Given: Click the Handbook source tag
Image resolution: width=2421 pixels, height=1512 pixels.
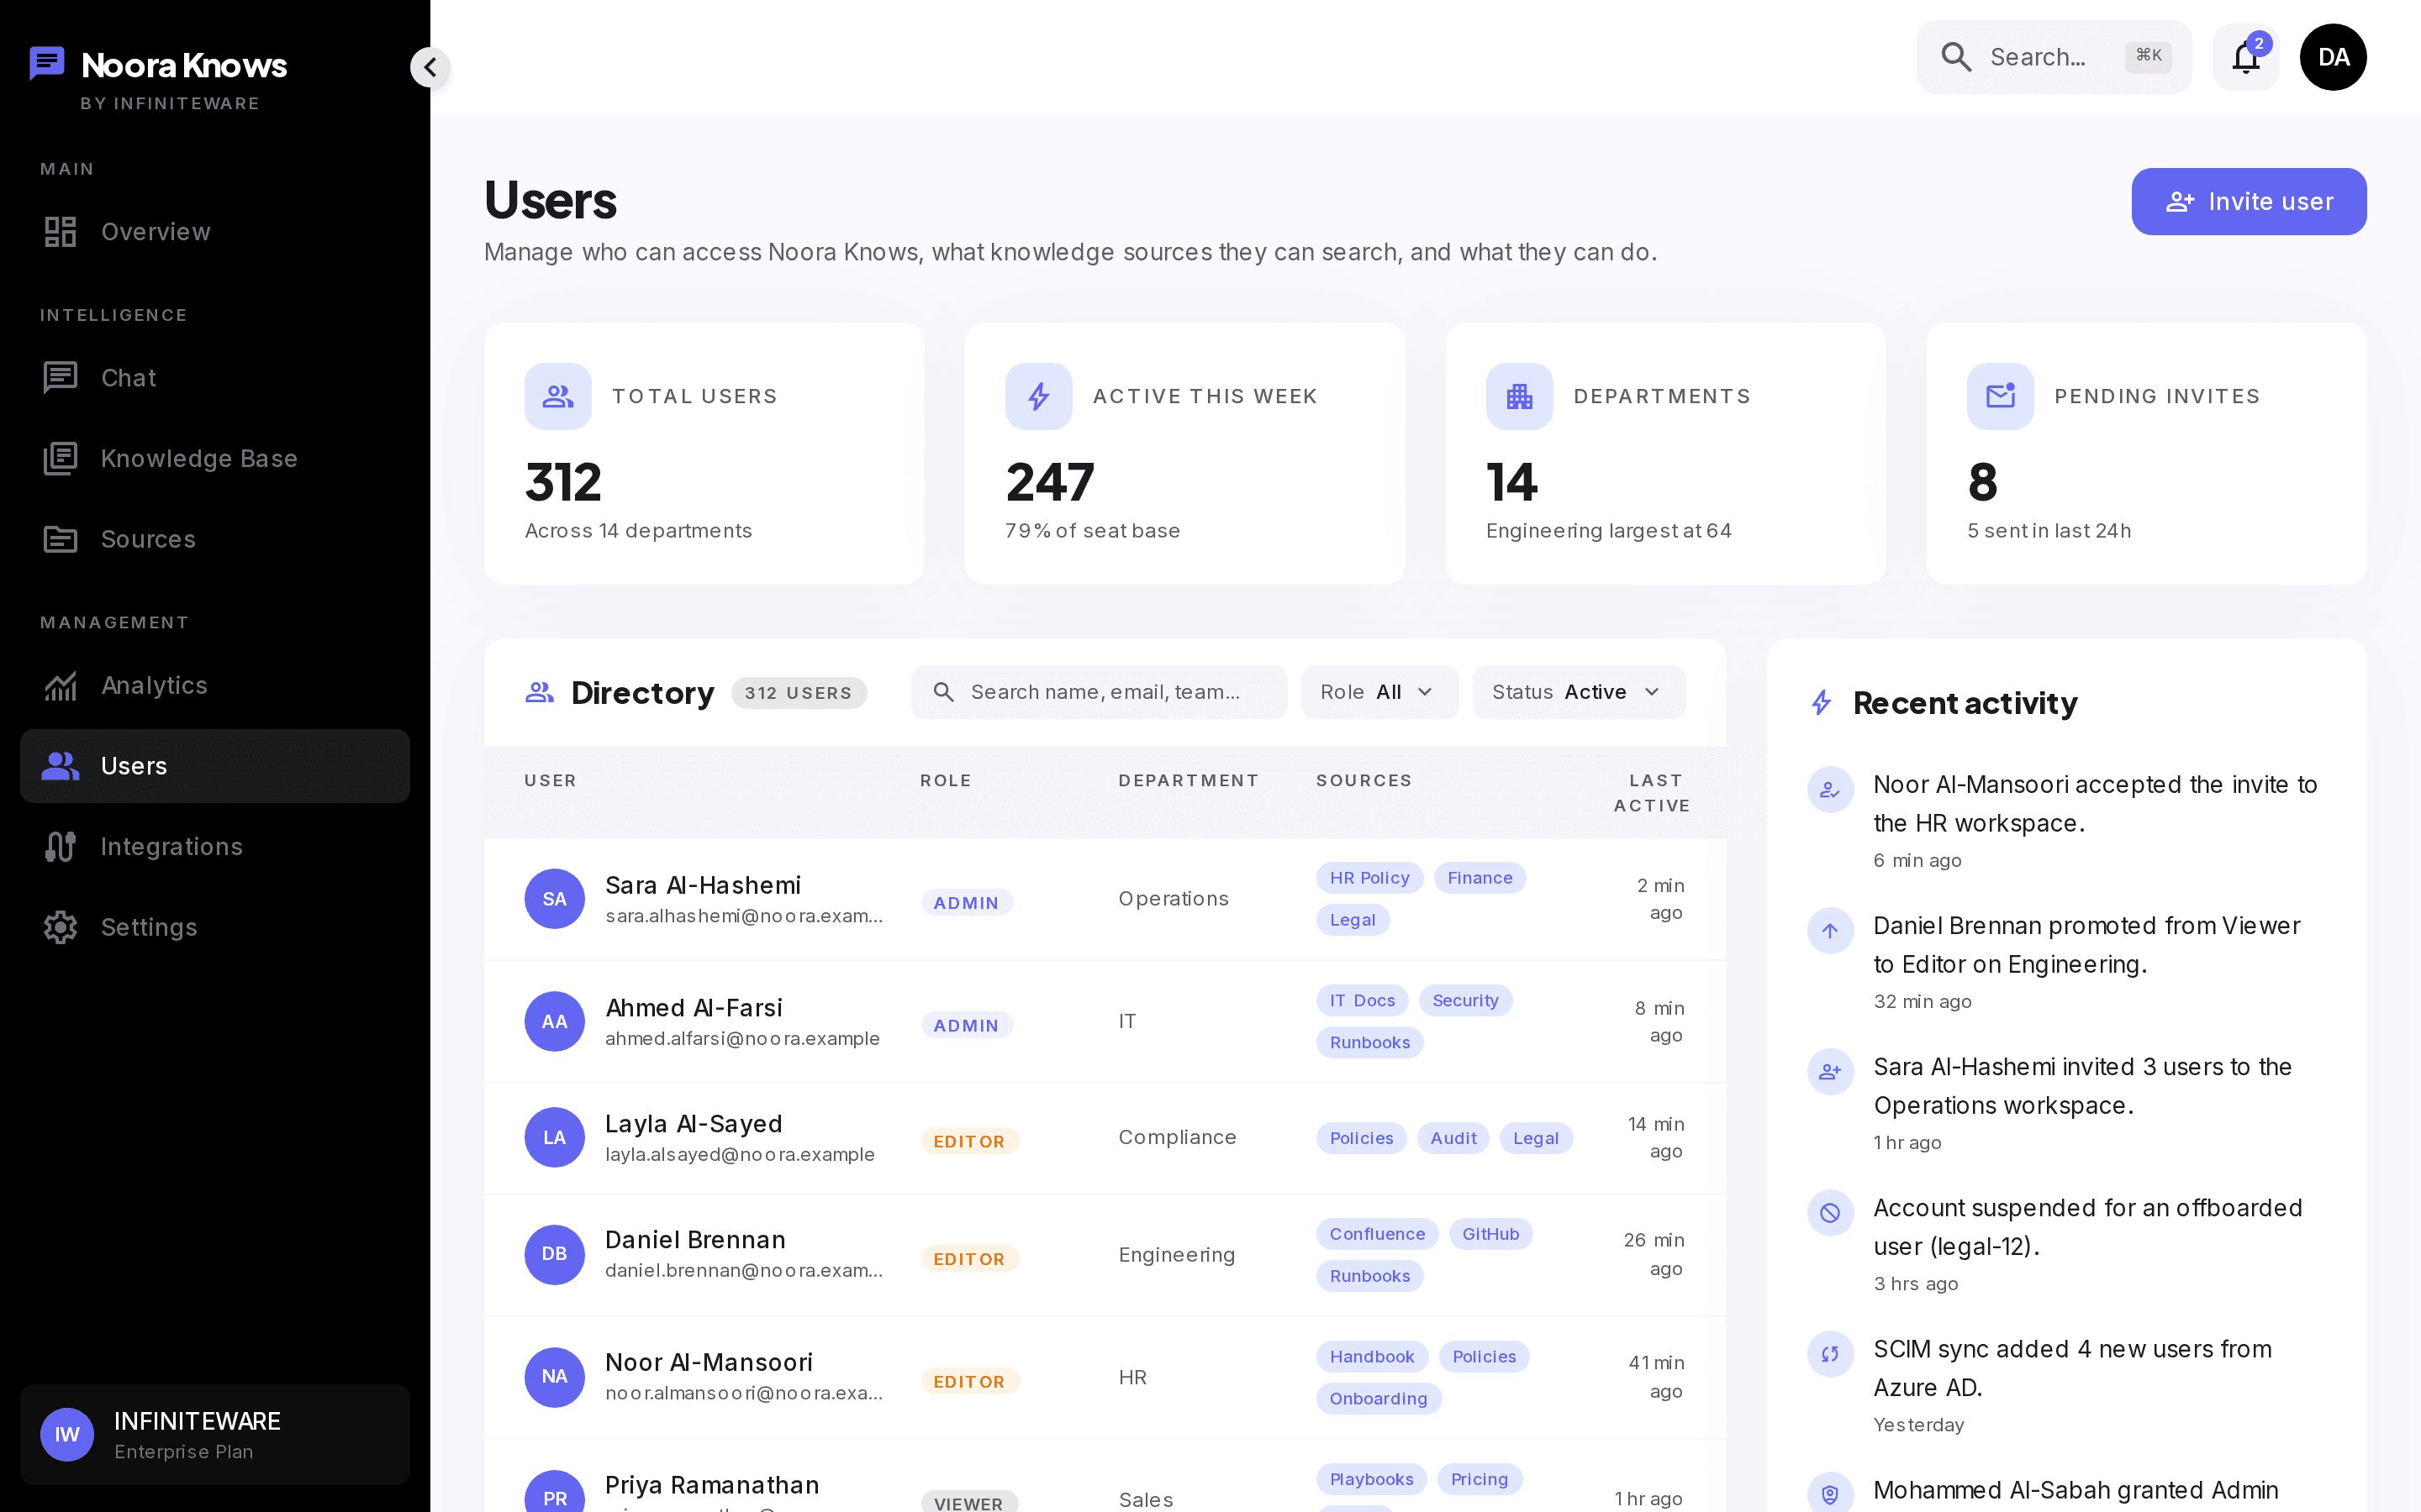Looking at the screenshot, I should [x=1372, y=1356].
